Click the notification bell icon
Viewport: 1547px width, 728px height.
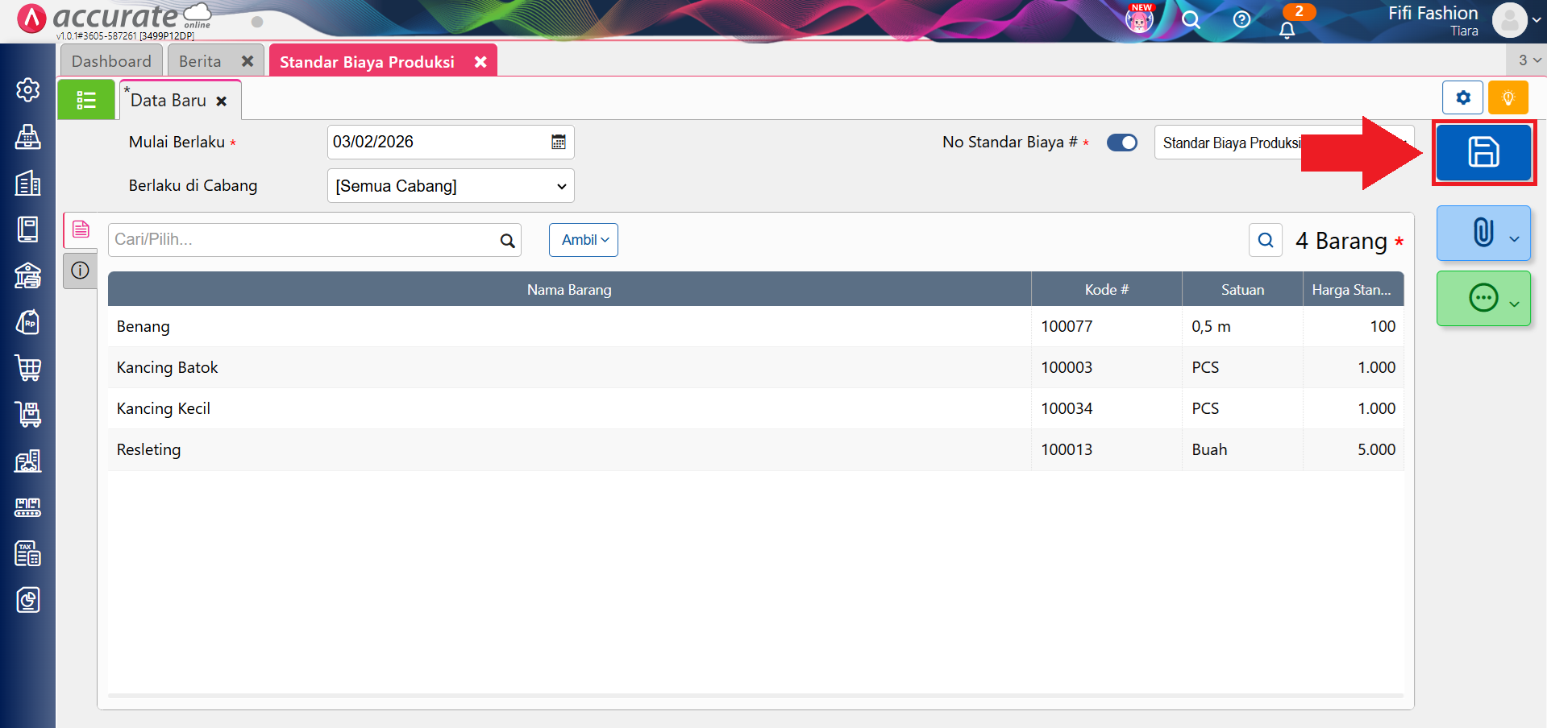pos(1287,30)
